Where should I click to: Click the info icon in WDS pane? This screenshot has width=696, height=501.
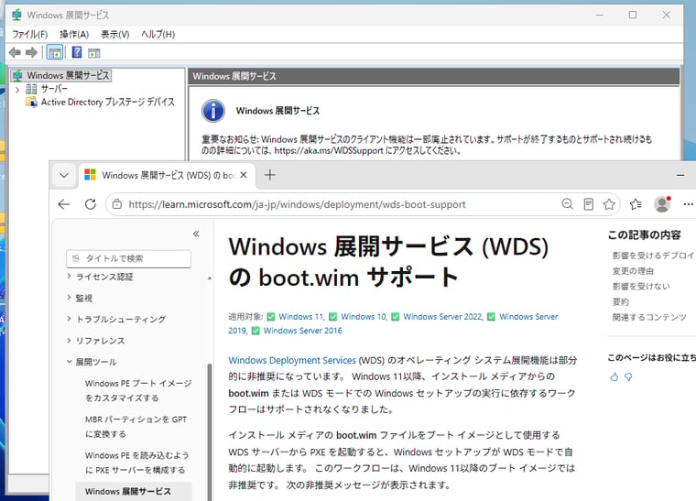click(213, 111)
